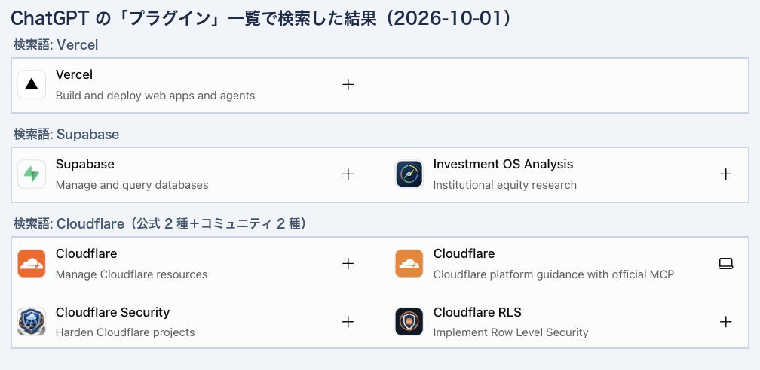Select 'Harden Cloudflare projects' description

point(125,332)
